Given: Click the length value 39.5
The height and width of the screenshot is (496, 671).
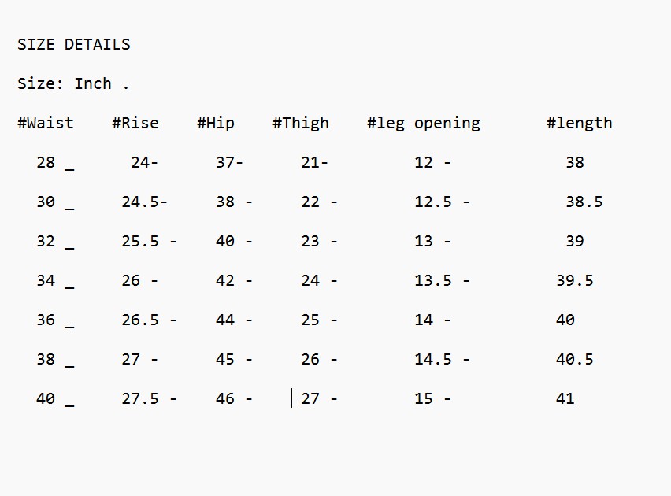Looking at the screenshot, I should point(575,281).
